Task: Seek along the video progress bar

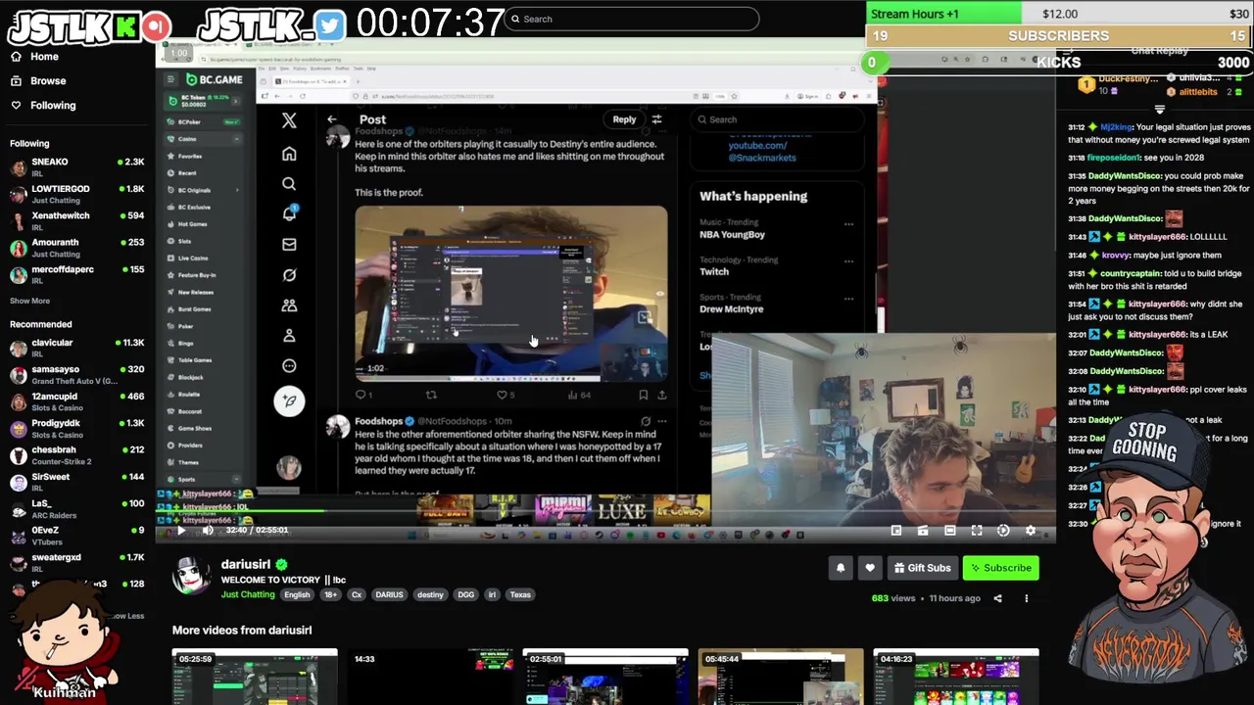Action: [605, 511]
